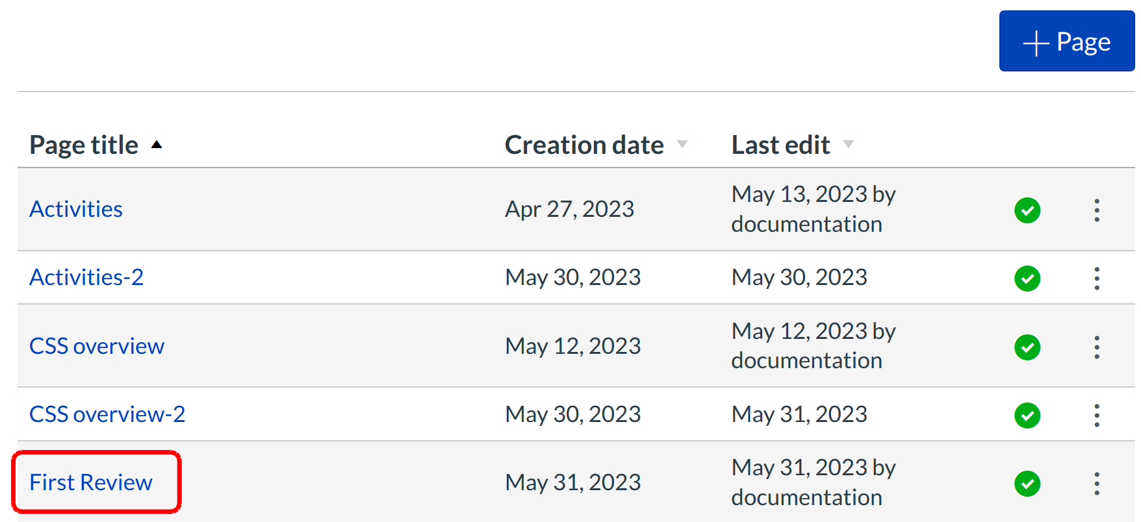Viewport: 1141px width, 522px height.
Task: Open options menu for Activities page
Action: pos(1096,210)
